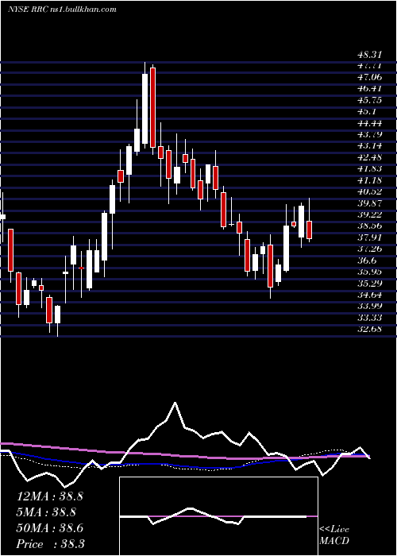The height and width of the screenshot is (556, 397).
Task: Click the 37.26 price axis label
Action: pyautogui.click(x=369, y=249)
